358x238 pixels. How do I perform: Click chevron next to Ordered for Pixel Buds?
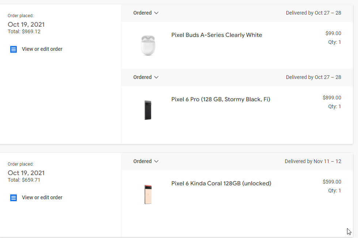[x=156, y=13]
